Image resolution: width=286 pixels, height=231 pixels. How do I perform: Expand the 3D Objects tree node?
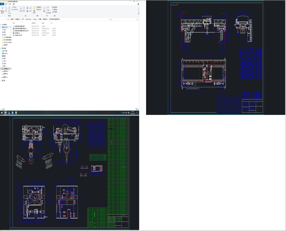(2, 51)
